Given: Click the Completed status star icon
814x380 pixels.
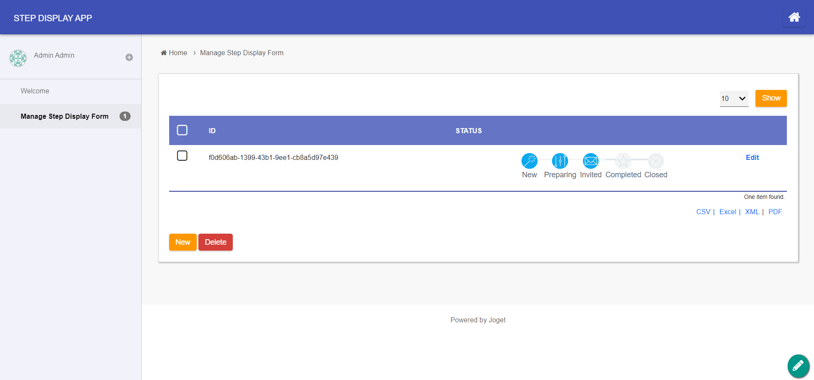Looking at the screenshot, I should (623, 161).
